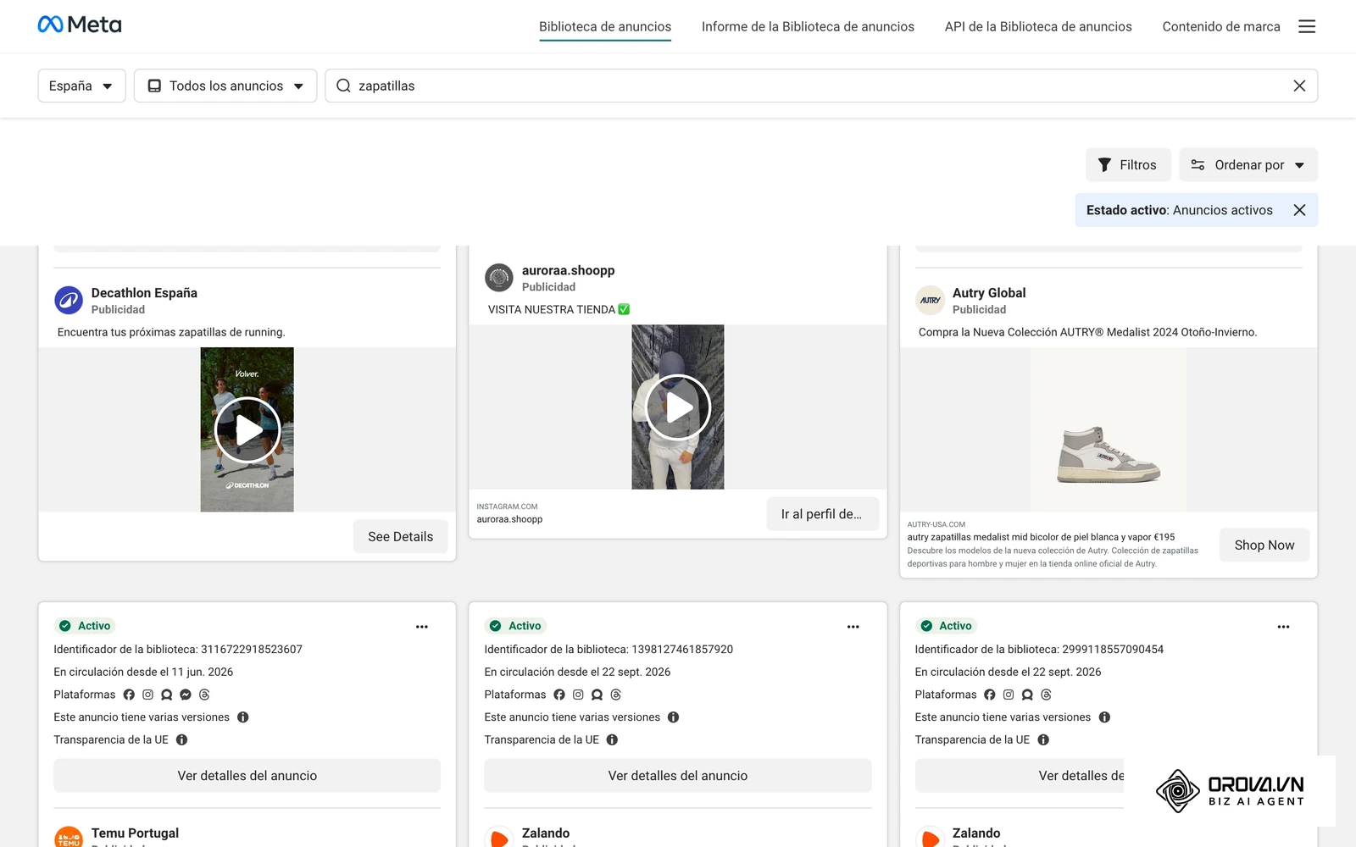The image size is (1356, 847).
Task: Open the Ordenar por dropdown
Action: click(x=1248, y=165)
